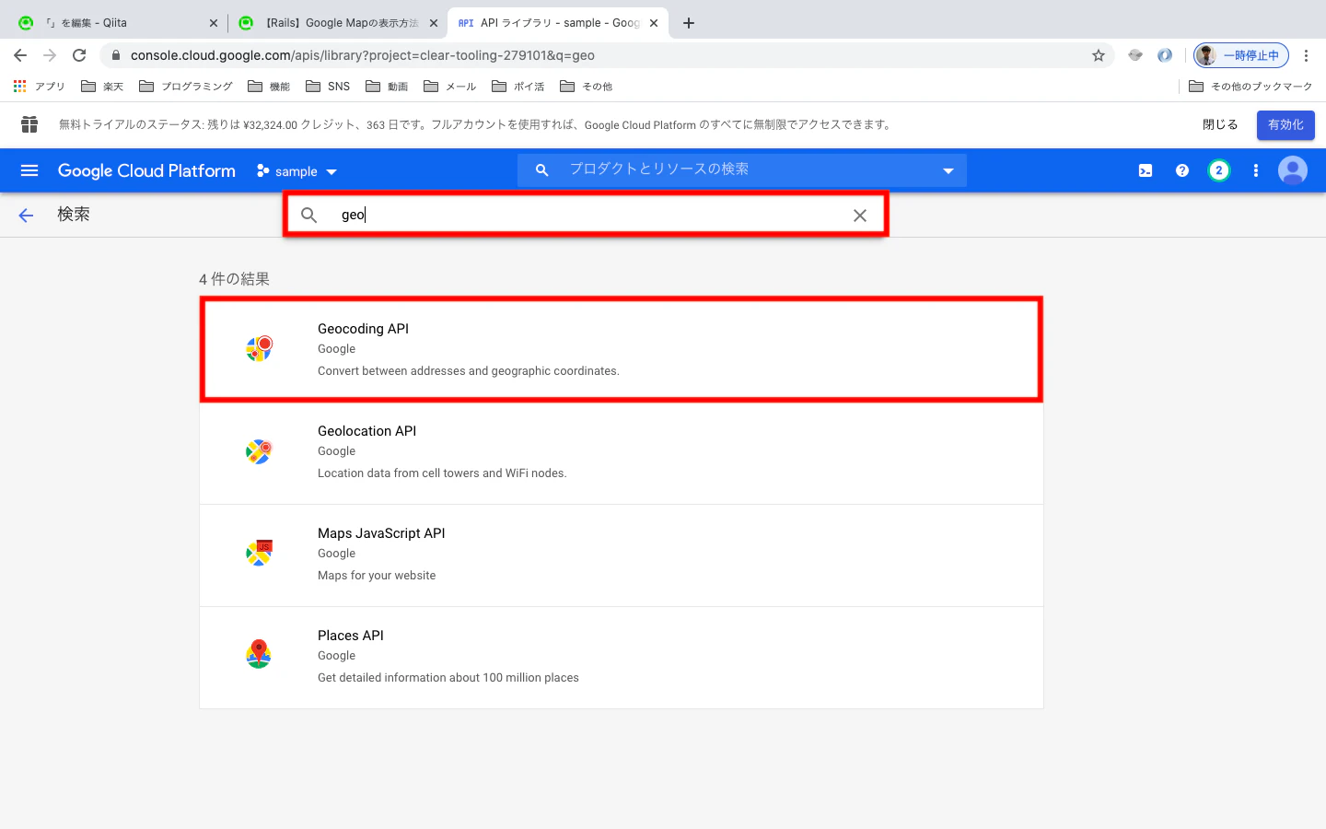Close the API ライブラリ browser tab
The width and height of the screenshot is (1326, 829).
pyautogui.click(x=654, y=23)
